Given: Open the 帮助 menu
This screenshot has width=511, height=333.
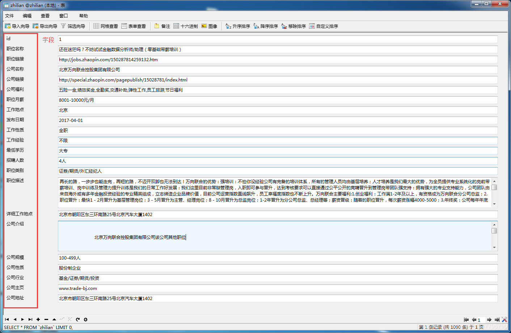Looking at the screenshot, I should pyautogui.click(x=84, y=16).
